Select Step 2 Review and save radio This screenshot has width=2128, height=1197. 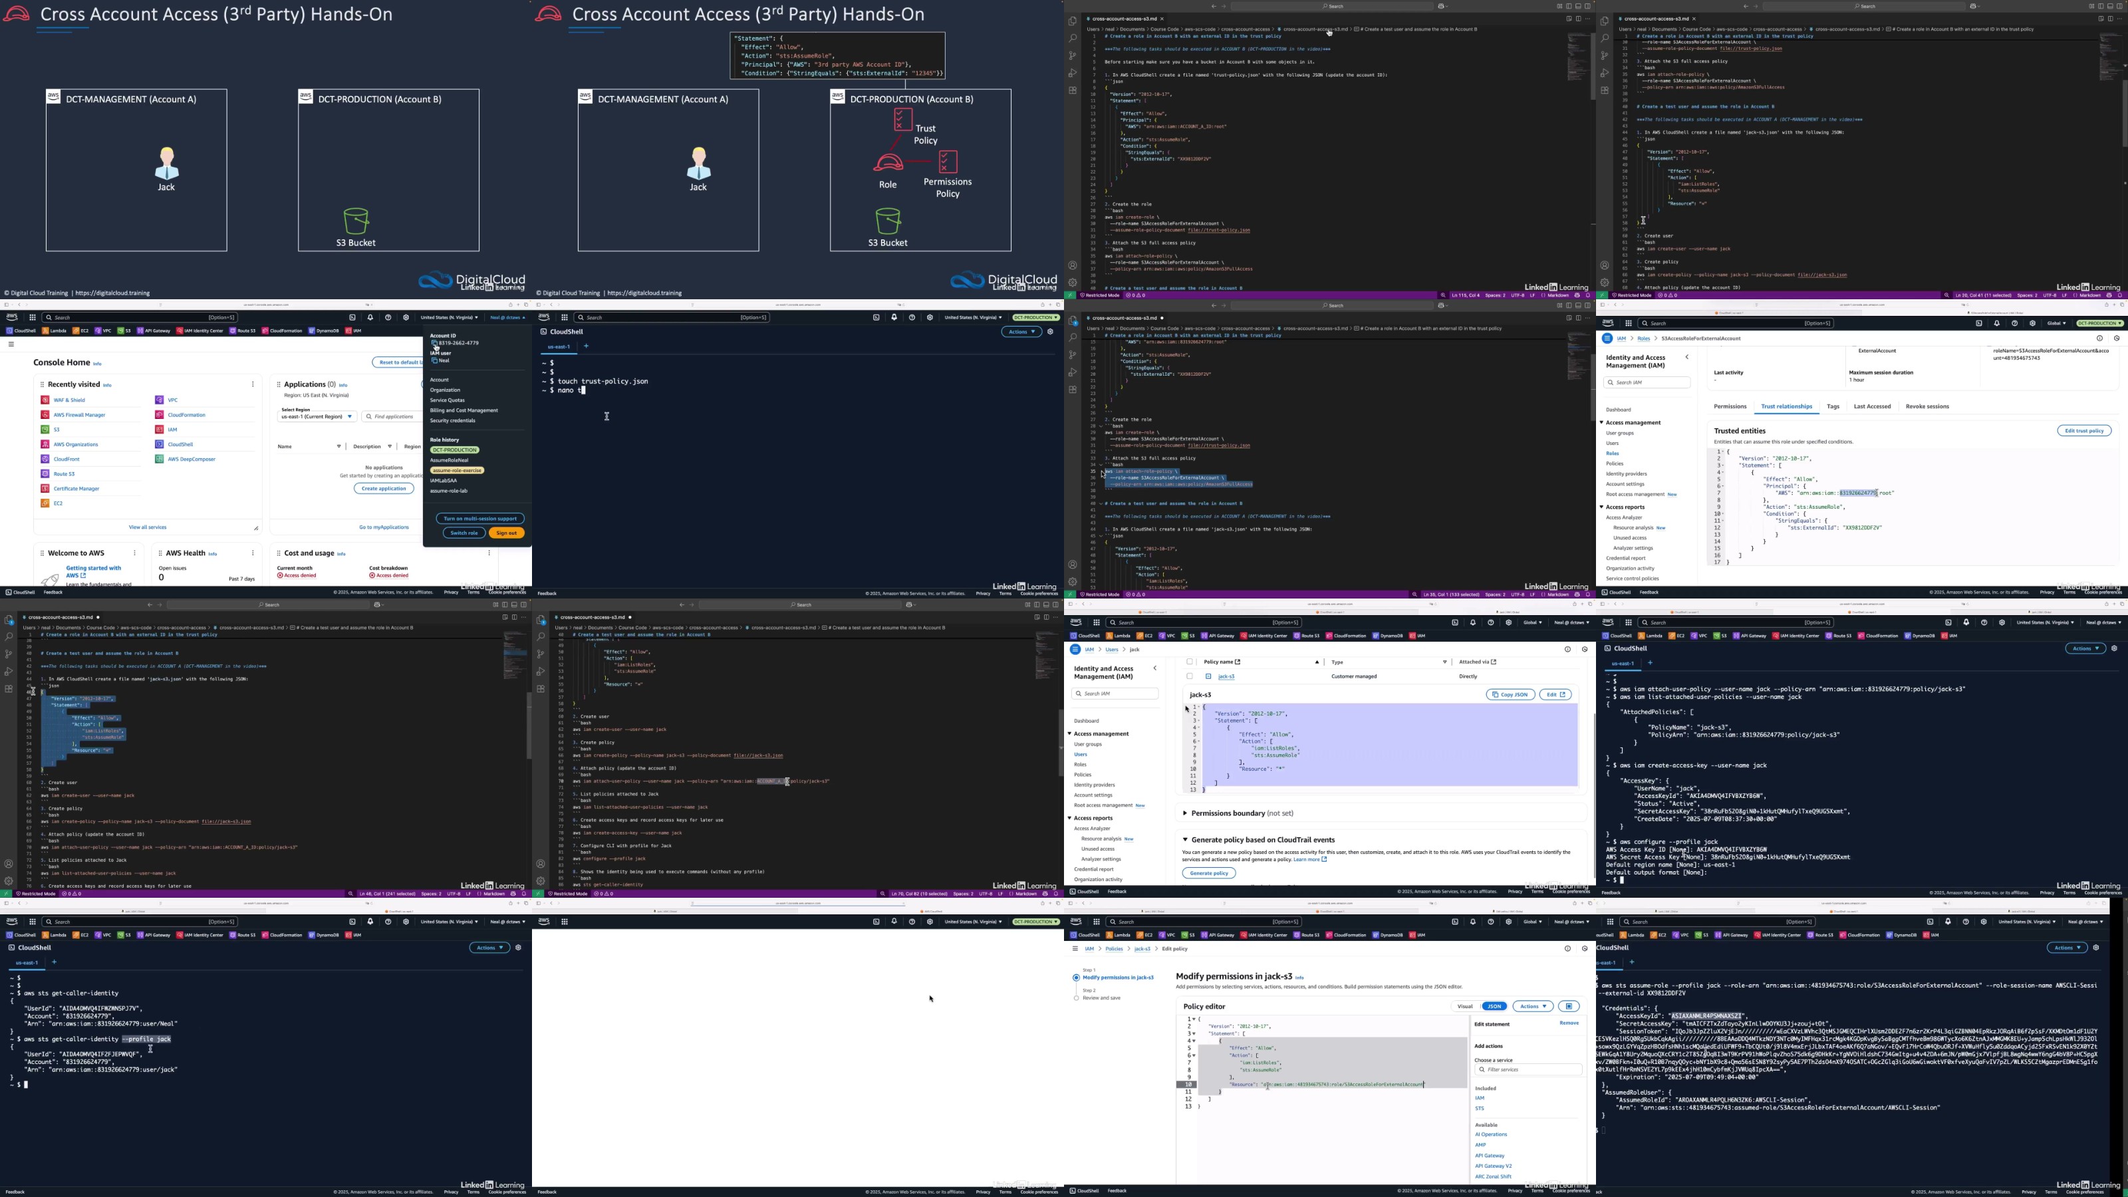pos(1075,998)
